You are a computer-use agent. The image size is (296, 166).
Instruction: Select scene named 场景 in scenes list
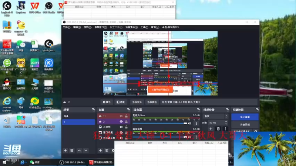78,116
